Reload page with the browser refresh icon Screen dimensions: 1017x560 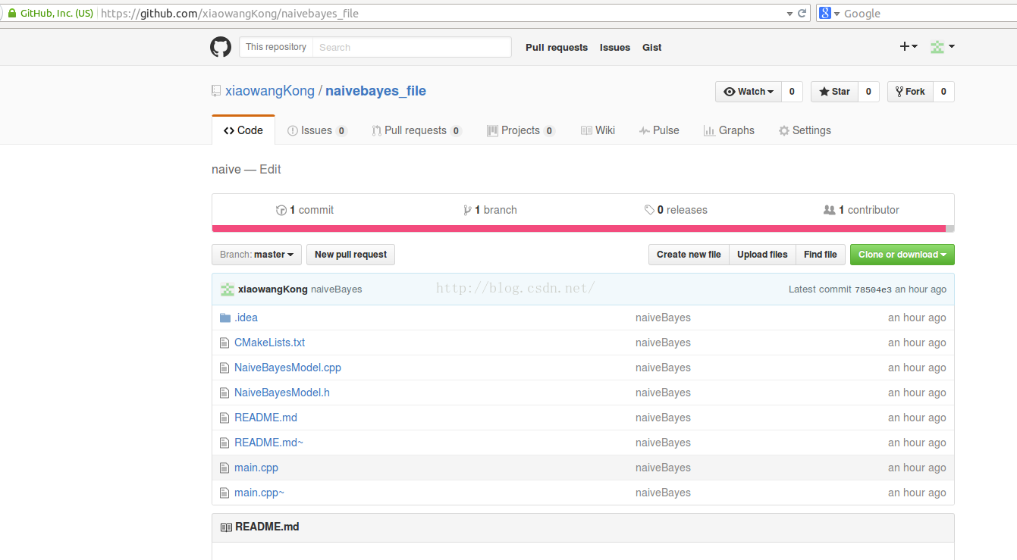[802, 13]
